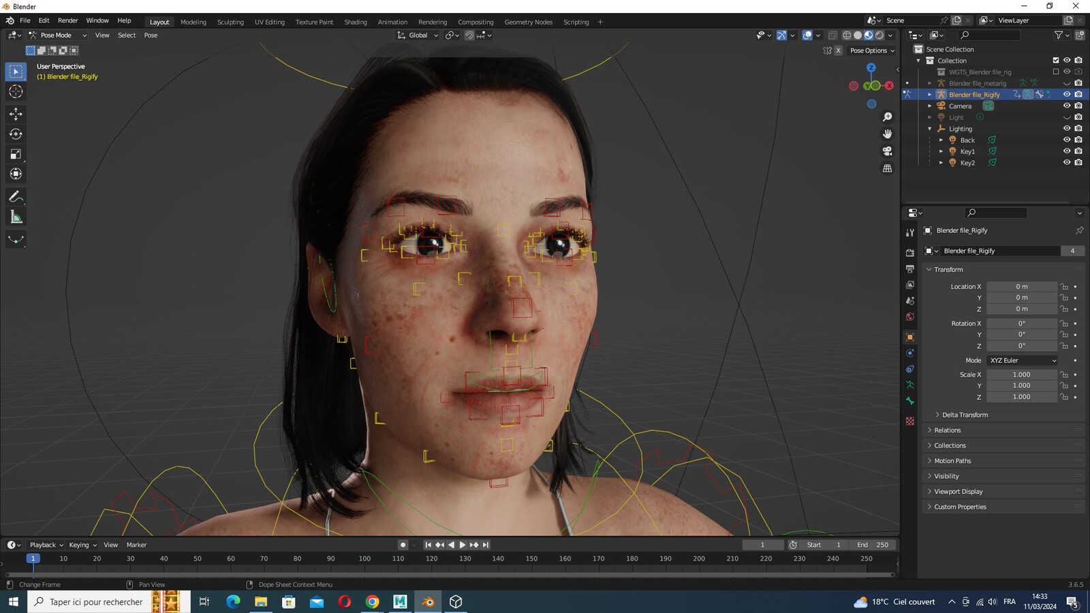This screenshot has width=1090, height=613.
Task: Select the Scale tool
Action: (16, 154)
